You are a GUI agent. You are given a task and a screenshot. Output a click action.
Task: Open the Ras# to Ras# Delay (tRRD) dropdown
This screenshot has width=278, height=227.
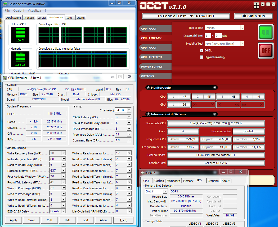(64, 165)
